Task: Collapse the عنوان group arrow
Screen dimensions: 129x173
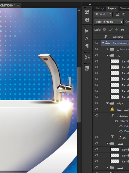Action: tap(107, 103)
